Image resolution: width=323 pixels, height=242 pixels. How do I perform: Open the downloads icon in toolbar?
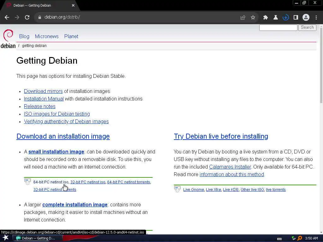pos(286,18)
